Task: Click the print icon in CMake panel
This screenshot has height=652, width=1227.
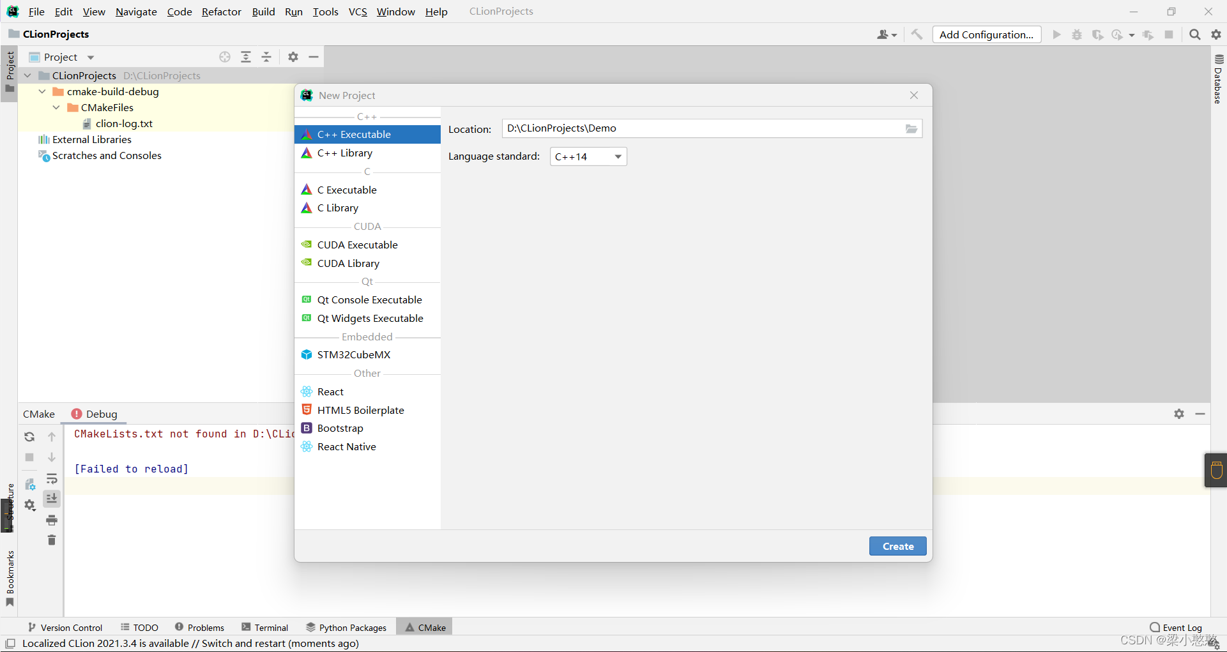Action: pyautogui.click(x=52, y=520)
